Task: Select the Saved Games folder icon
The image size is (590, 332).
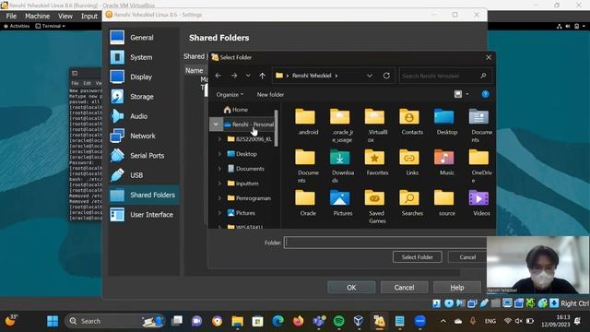Action: click(375, 198)
